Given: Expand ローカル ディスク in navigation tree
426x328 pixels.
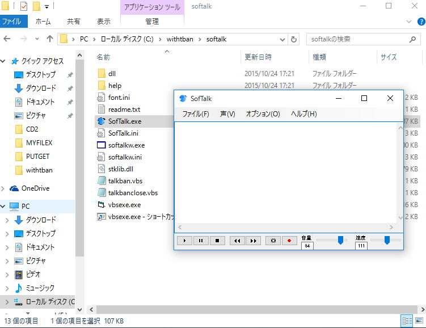Looking at the screenshot, I should click(7, 302).
